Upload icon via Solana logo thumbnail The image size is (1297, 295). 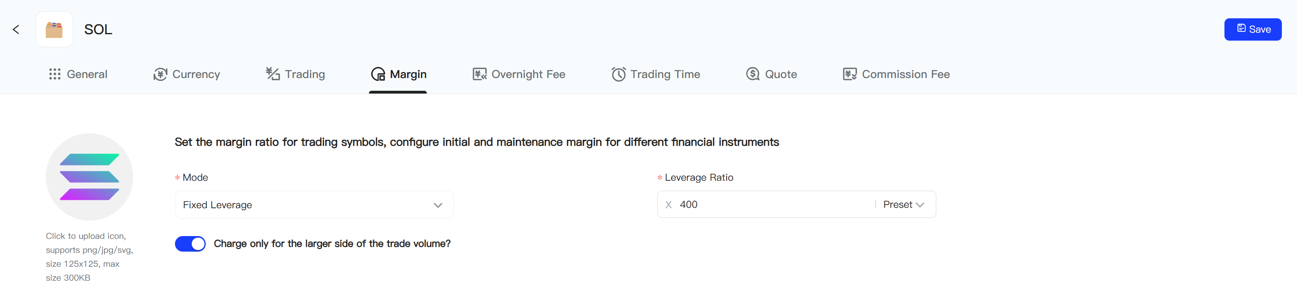click(x=90, y=177)
